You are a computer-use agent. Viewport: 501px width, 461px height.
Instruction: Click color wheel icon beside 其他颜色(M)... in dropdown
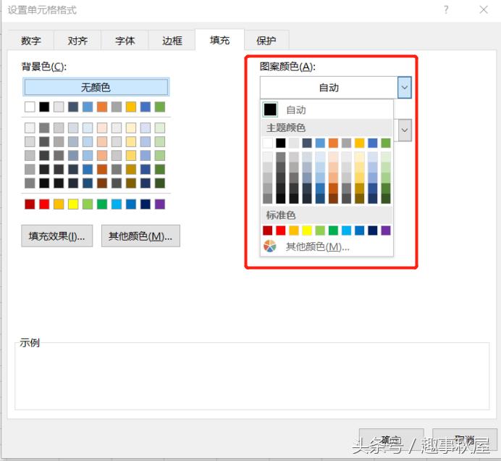pyautogui.click(x=270, y=246)
